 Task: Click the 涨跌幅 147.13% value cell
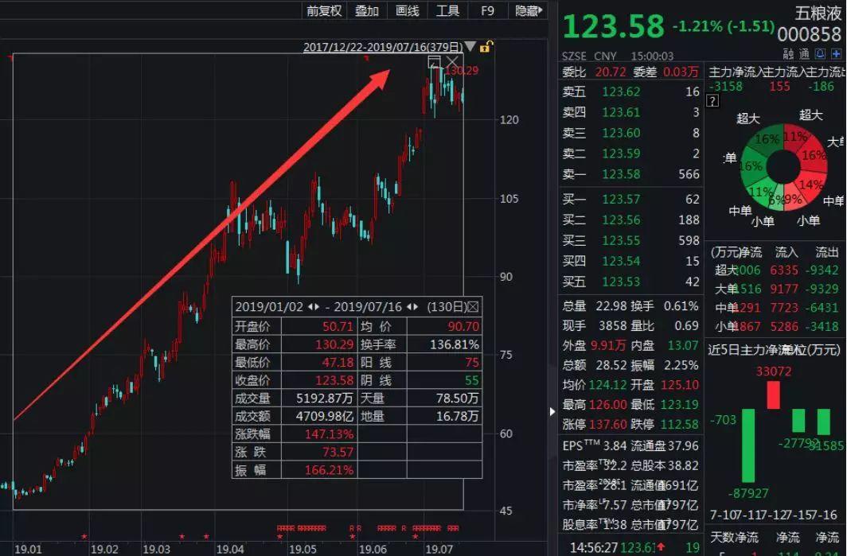tap(318, 434)
